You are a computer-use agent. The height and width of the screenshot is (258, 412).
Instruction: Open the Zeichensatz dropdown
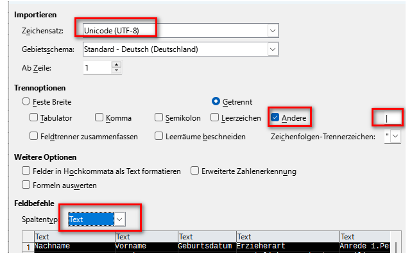(273, 31)
